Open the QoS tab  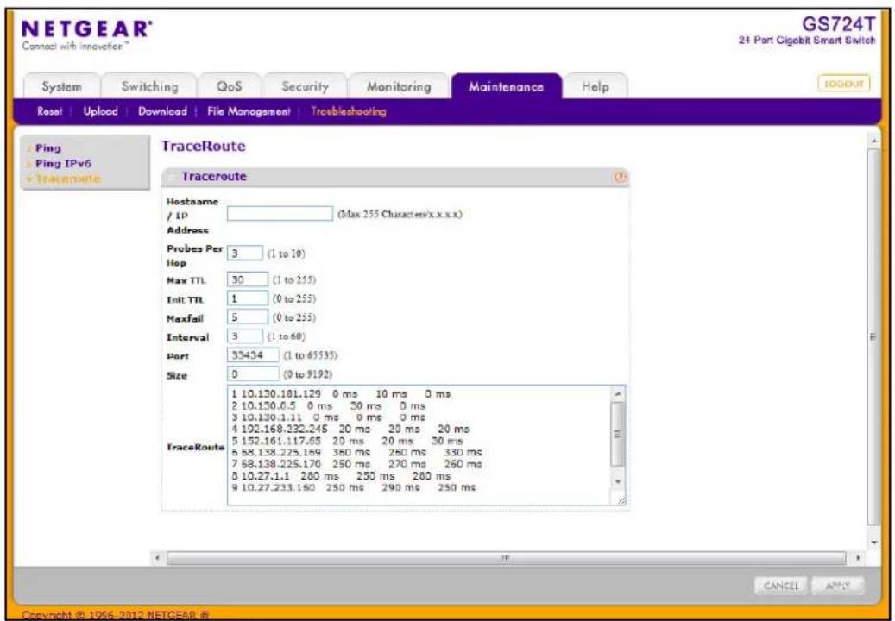[230, 86]
